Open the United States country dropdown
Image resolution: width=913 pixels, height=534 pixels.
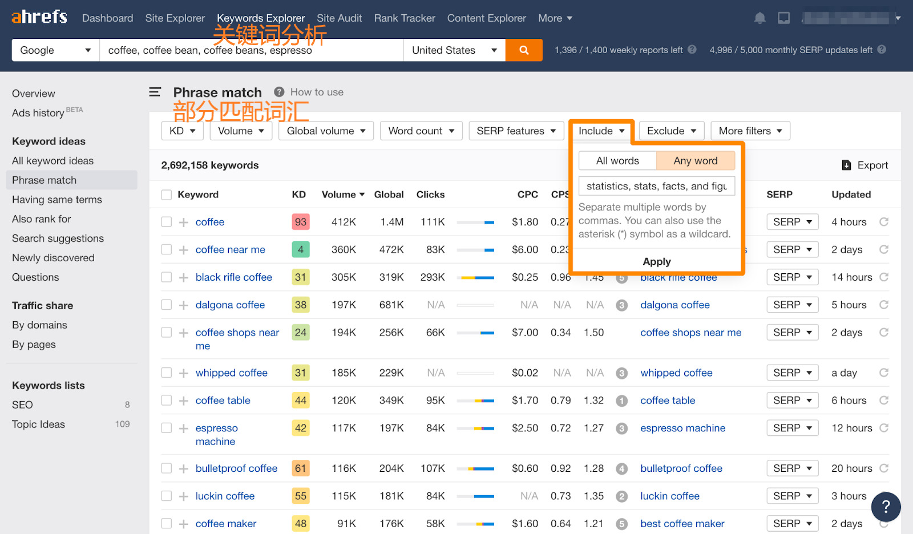pos(454,50)
